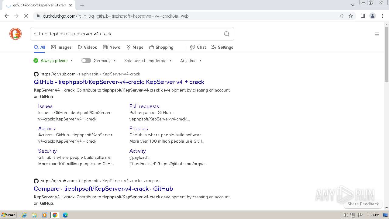Expand the Always private dropdown
This screenshot has height=219, width=389.
(x=53, y=61)
